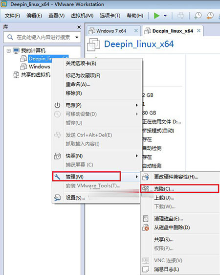The width and height of the screenshot is (220, 275).
Task: Select the Windows VM in the library tree
Action: tap(40, 67)
